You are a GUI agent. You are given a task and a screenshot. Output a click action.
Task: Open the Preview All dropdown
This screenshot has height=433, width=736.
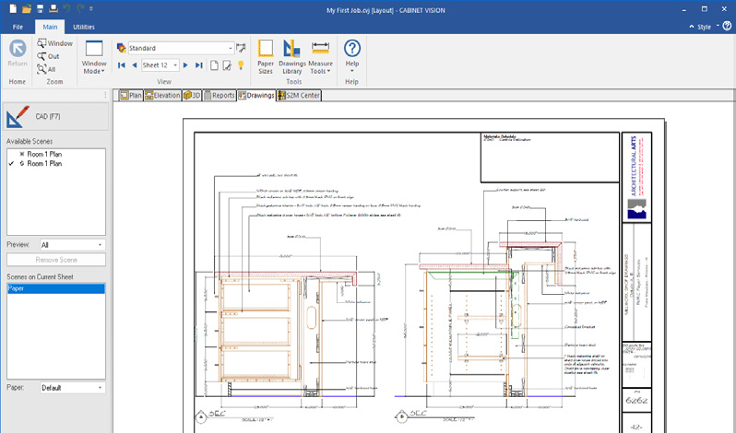pyautogui.click(x=100, y=245)
